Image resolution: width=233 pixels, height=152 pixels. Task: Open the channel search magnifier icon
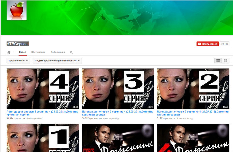click(71, 52)
